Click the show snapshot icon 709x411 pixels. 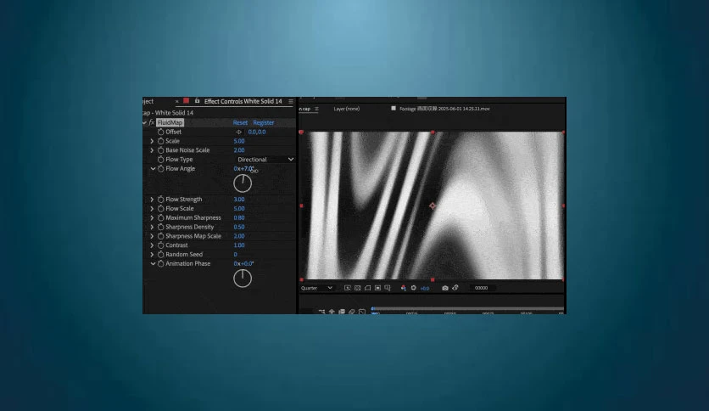(455, 288)
